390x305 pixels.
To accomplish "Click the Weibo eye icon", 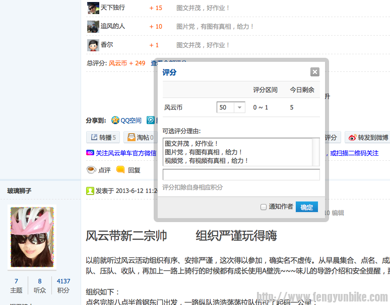I will coord(352,137).
